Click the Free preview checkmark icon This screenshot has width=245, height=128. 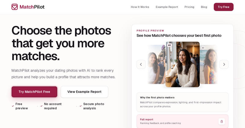coord(13,106)
